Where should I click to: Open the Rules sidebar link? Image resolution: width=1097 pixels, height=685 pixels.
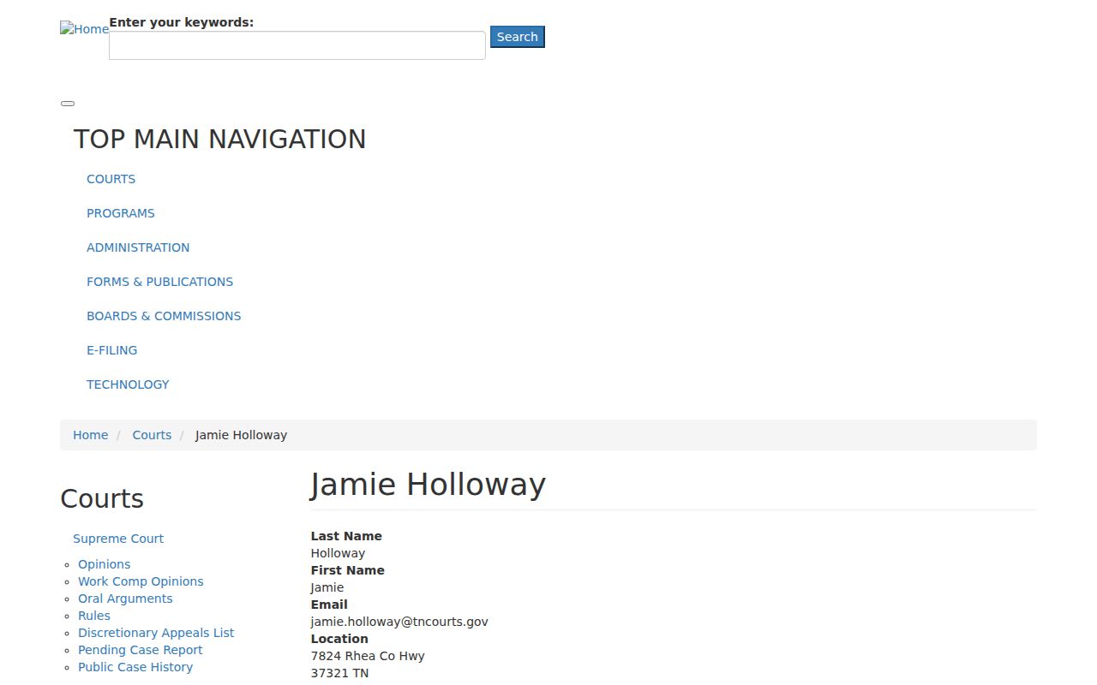tap(94, 616)
